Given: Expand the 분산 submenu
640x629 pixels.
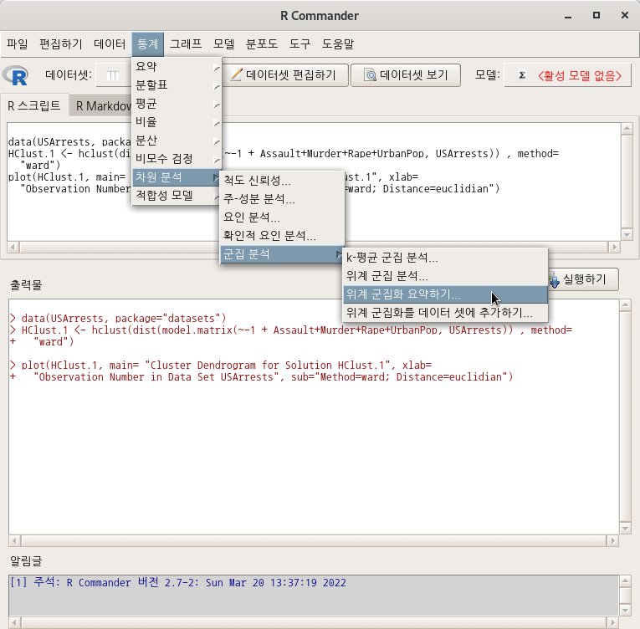Looking at the screenshot, I should point(177,140).
